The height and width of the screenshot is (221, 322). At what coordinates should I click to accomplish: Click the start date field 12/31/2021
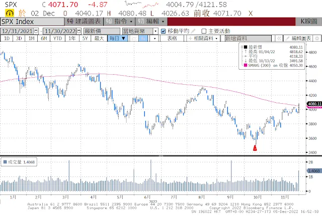point(17,31)
